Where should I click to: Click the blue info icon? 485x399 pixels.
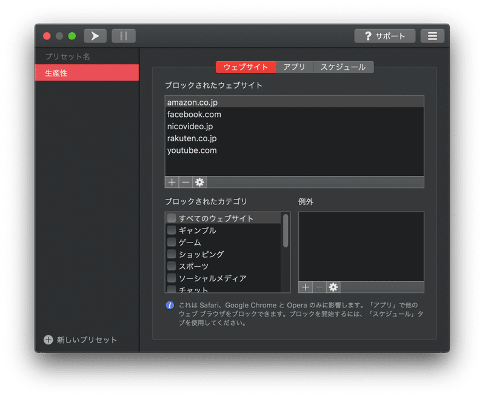coord(170,305)
